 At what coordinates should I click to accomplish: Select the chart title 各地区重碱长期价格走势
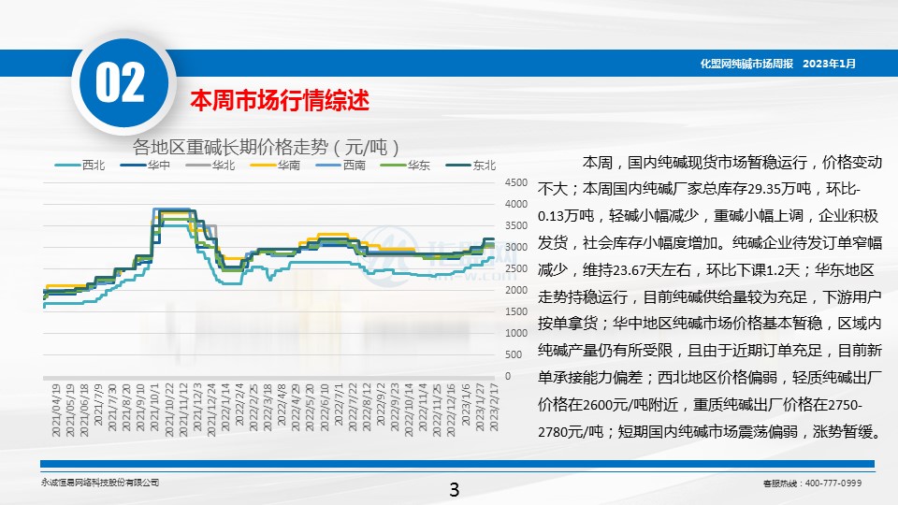268,147
